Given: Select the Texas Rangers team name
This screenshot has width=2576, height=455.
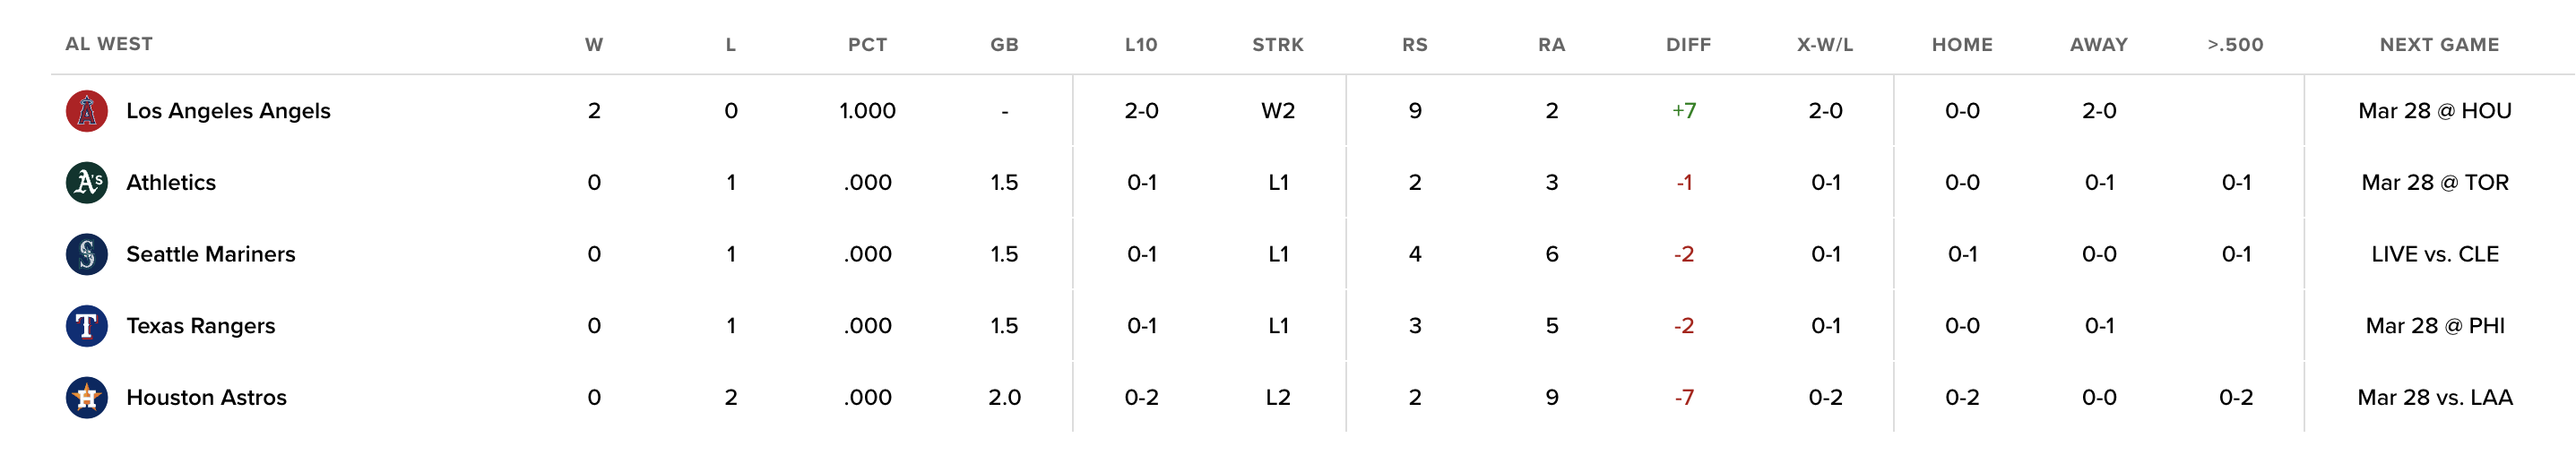Looking at the screenshot, I should pos(200,326).
